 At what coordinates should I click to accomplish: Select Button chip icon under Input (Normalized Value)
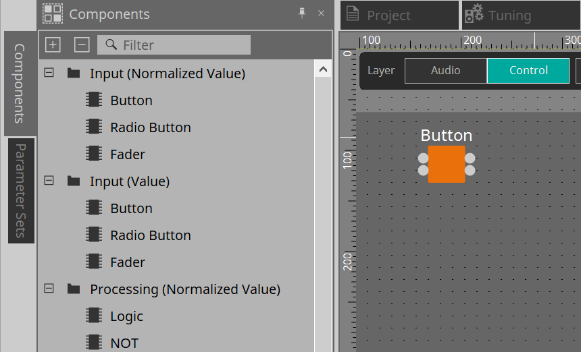tap(94, 99)
